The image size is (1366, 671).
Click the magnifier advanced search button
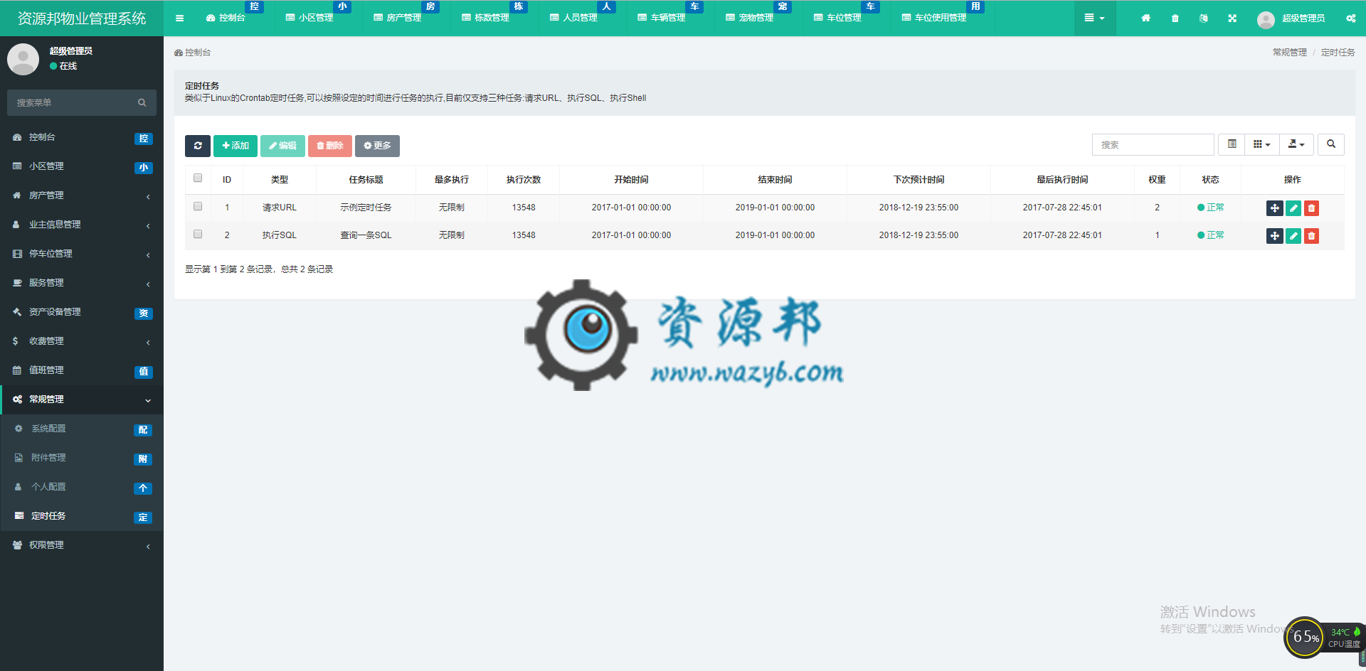tap(1331, 144)
